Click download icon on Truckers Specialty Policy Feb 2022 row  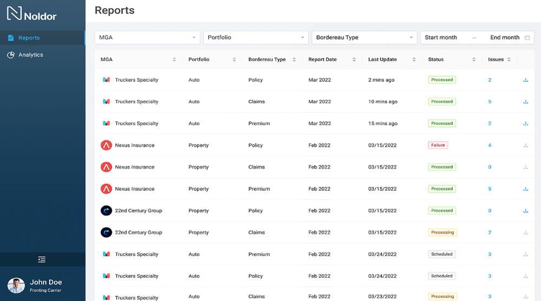click(525, 276)
